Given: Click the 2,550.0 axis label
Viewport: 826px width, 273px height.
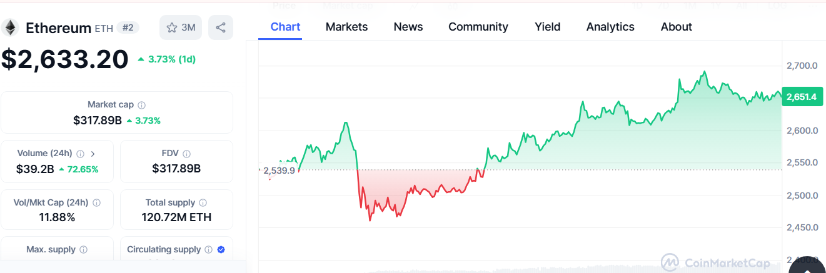Looking at the screenshot, I should tap(802, 162).
